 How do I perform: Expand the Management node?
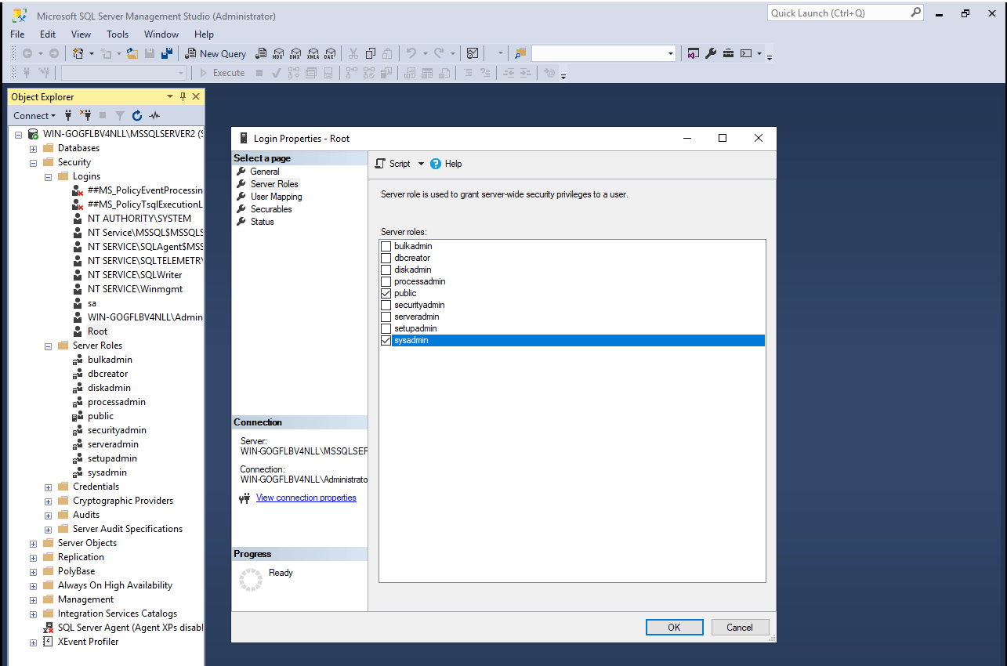pos(33,599)
